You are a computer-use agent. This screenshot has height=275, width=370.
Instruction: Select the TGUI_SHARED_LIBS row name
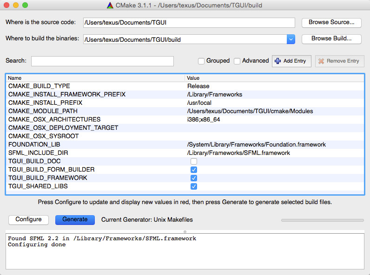click(x=38, y=186)
